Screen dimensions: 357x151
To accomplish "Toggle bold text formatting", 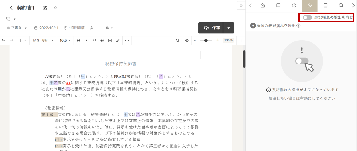I will coord(78,41).
